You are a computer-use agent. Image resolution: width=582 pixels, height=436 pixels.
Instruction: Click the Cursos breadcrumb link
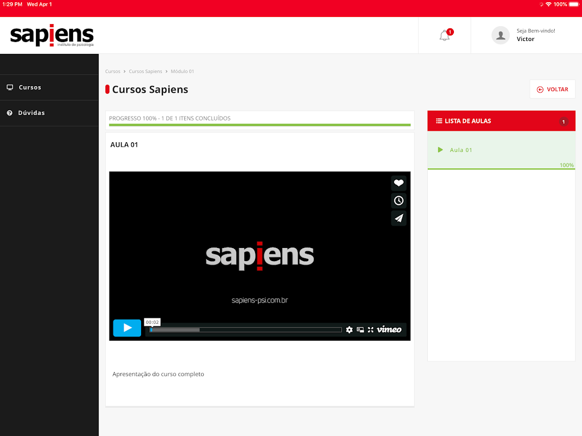(112, 71)
